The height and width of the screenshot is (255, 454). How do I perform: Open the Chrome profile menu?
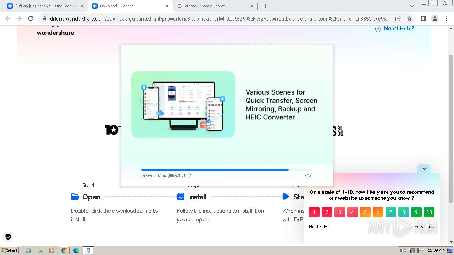pos(434,18)
